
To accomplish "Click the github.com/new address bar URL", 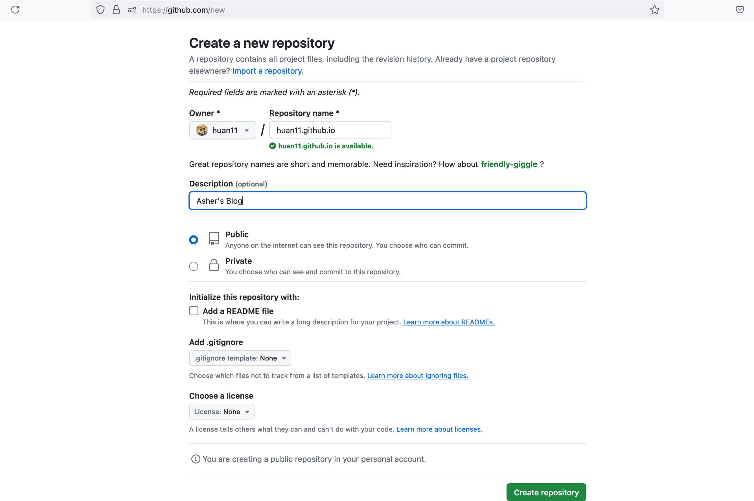I will coord(183,10).
